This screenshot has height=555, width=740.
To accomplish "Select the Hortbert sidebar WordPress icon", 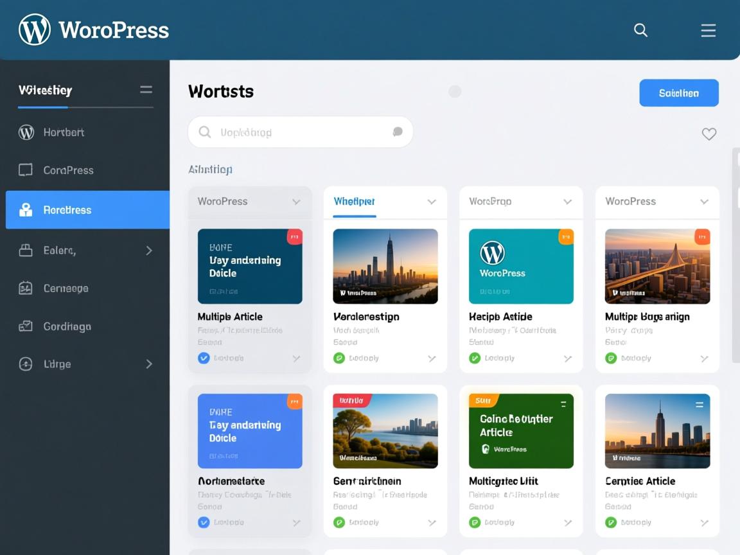I will [26, 132].
